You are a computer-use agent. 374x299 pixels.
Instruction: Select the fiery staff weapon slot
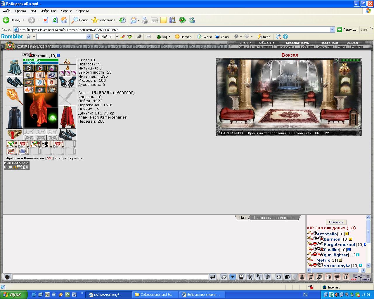[14, 96]
